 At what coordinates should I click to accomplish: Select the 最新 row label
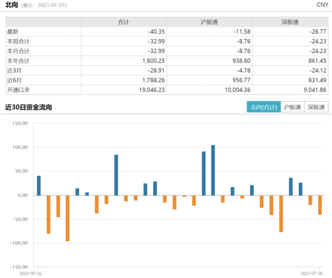pyautogui.click(x=13, y=31)
